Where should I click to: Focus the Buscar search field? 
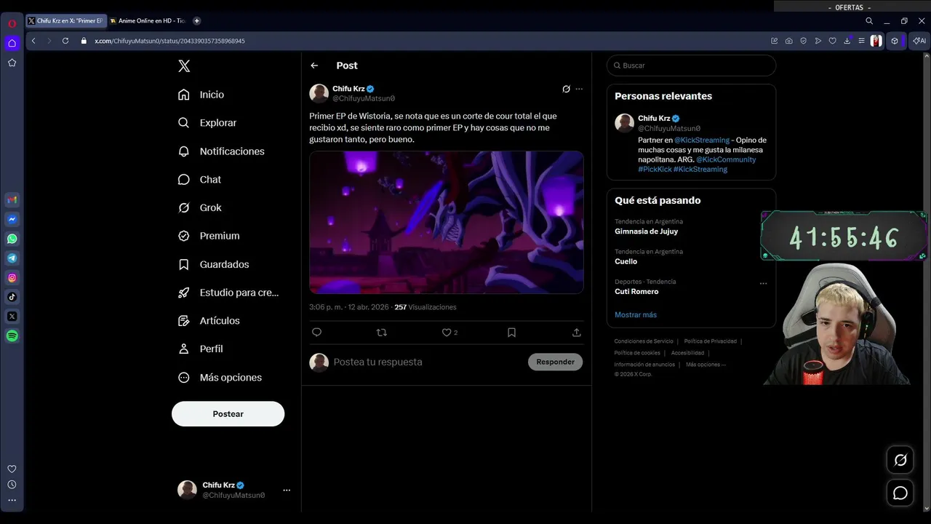tap(691, 65)
